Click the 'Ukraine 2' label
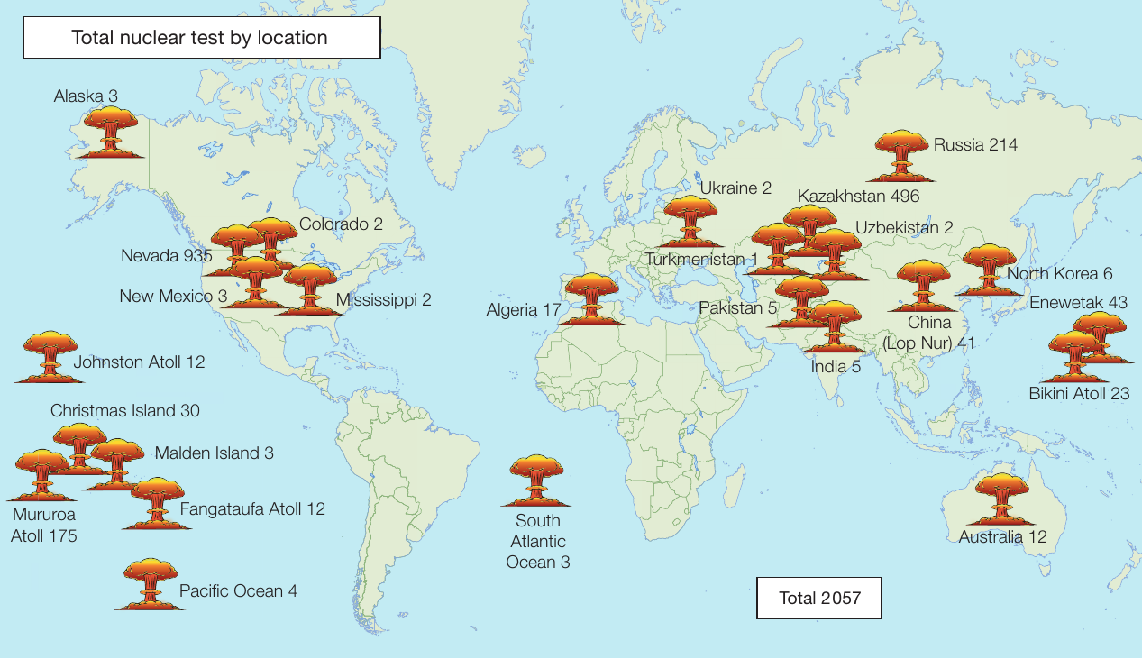This screenshot has width=1142, height=659. pyautogui.click(x=735, y=188)
